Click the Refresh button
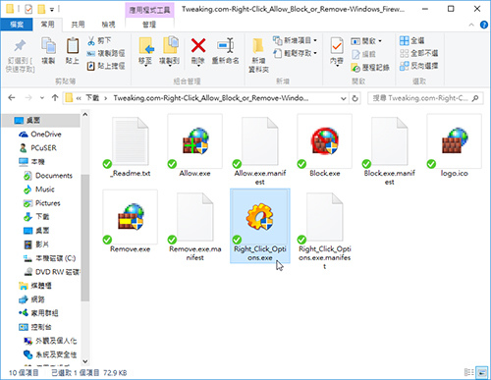 (x=355, y=98)
